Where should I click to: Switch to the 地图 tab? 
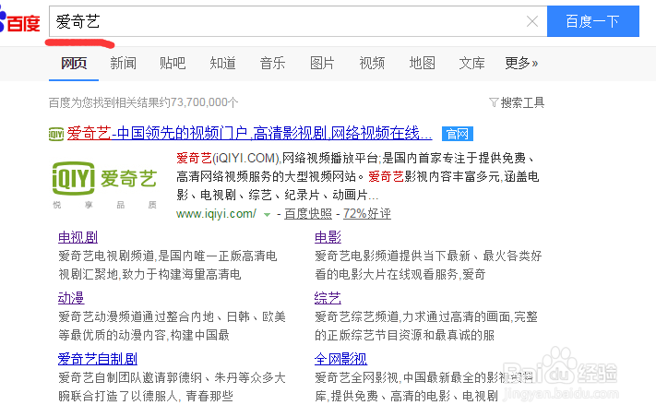(x=423, y=63)
